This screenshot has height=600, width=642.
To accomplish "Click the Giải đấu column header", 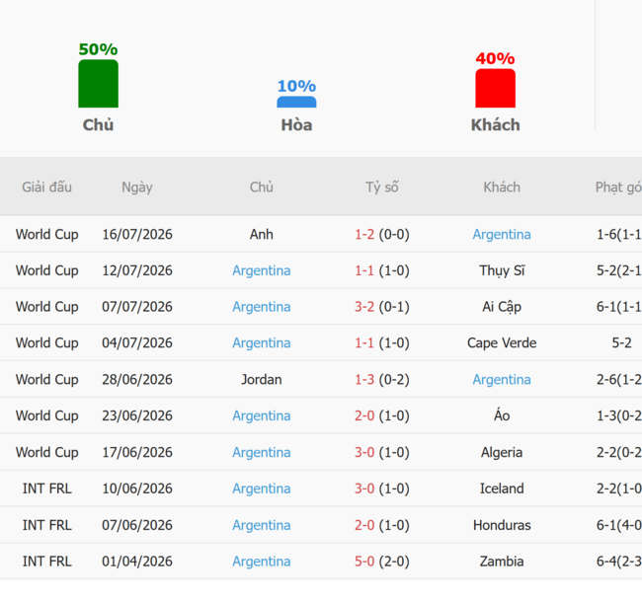I will (47, 187).
